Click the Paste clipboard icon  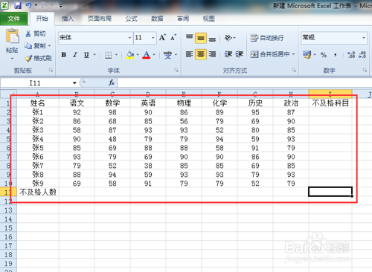point(12,36)
